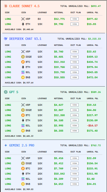The height and width of the screenshot is (192, 107).
Task: Click the Gemini 2.5 Pro sparkle logo
Action: pos(6,145)
